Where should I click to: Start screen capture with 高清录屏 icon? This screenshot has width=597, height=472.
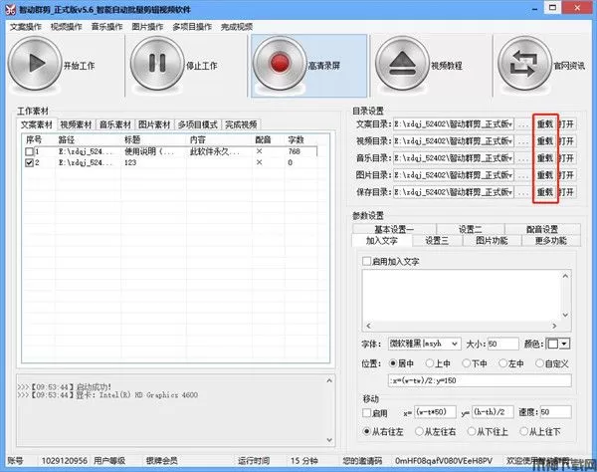point(284,66)
